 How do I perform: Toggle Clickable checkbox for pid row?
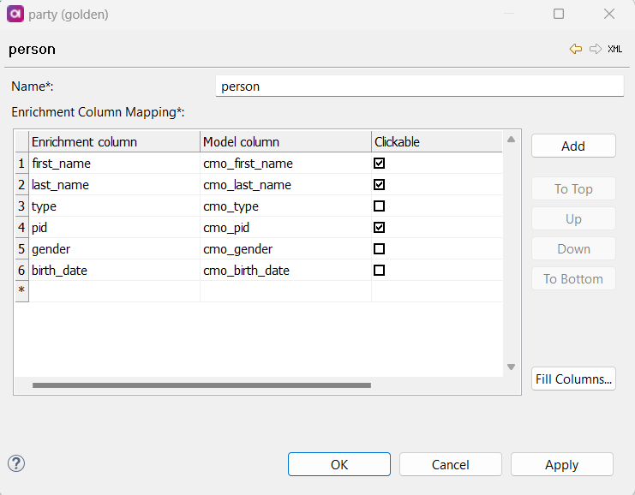click(x=380, y=227)
